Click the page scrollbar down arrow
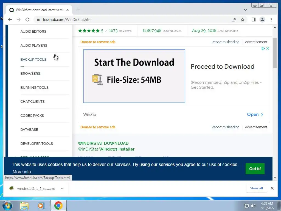 tap(275, 178)
